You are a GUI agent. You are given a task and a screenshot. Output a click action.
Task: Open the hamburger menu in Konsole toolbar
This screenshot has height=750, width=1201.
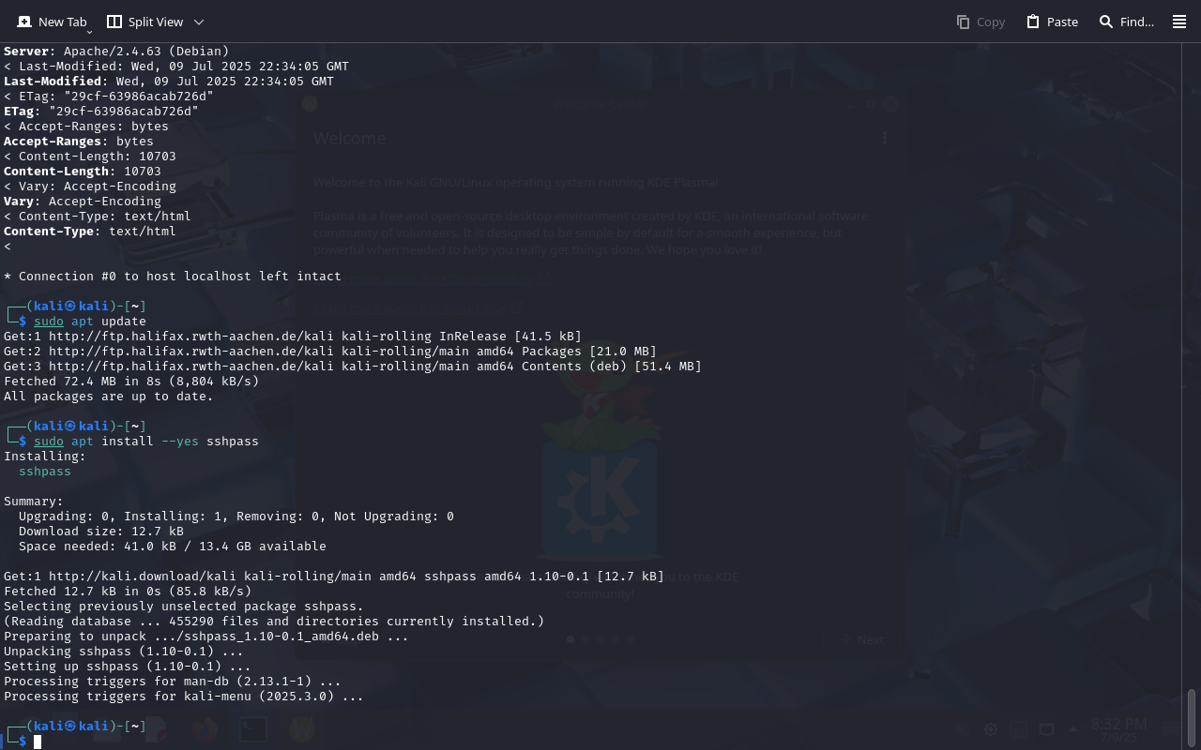click(1179, 22)
